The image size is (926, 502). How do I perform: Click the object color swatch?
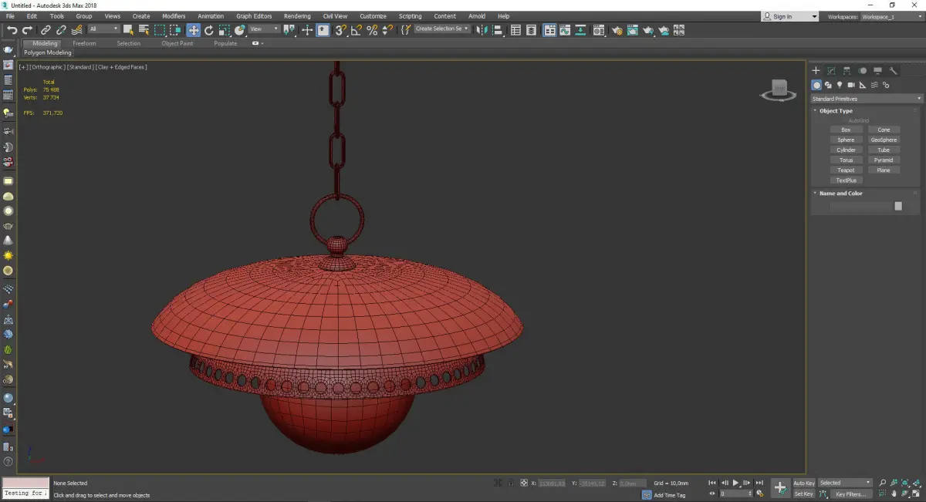click(x=898, y=206)
